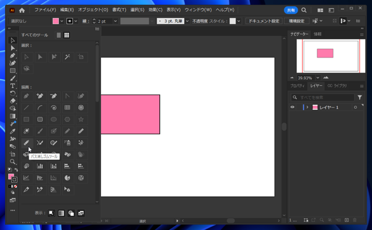Pick the Group Selection tool icon

pos(54,57)
